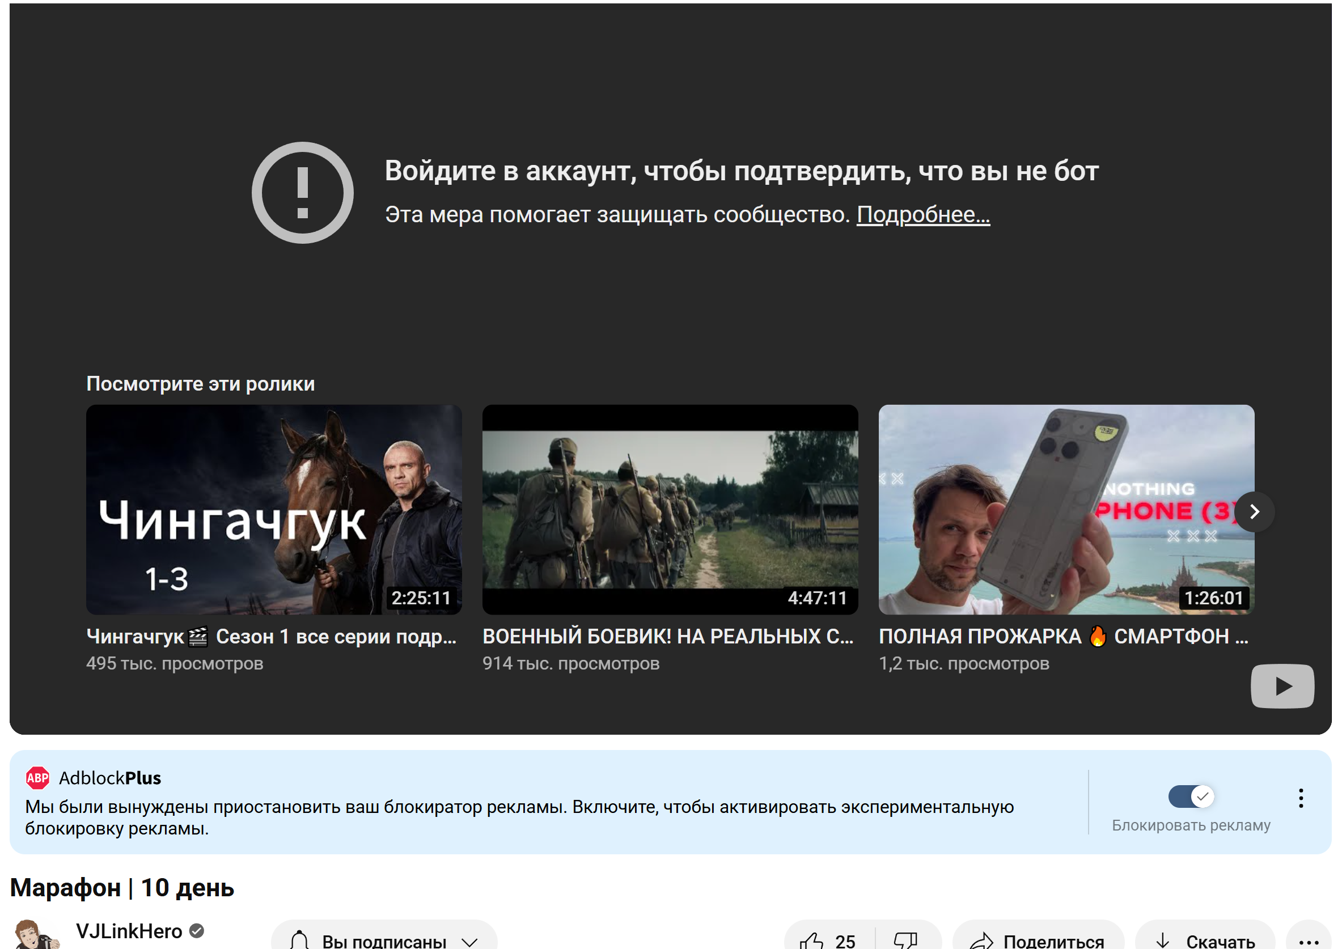Viewport: 1342px width, 949px height.
Task: Open the VJLinkHero channel name
Action: pos(129,931)
